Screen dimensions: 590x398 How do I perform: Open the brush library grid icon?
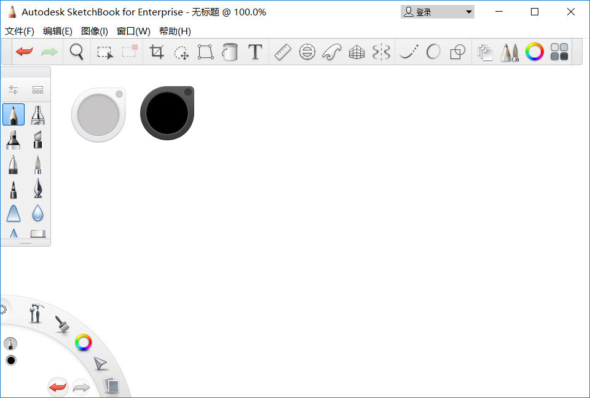click(x=37, y=90)
